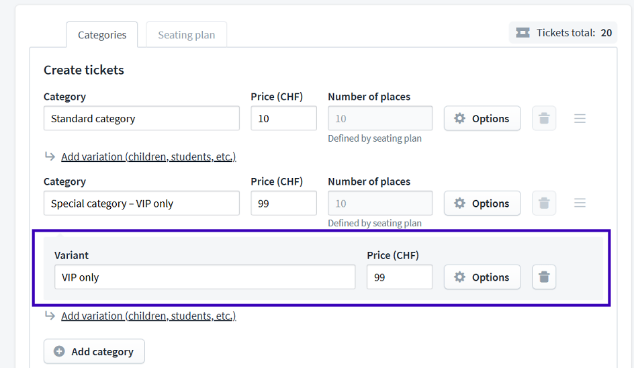
Task: Click reorder handle of Special category
Action: pyautogui.click(x=580, y=203)
